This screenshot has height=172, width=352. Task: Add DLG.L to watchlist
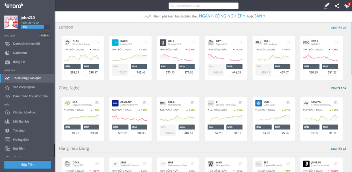[97, 42]
